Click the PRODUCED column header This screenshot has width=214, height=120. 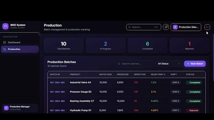(x=123, y=75)
